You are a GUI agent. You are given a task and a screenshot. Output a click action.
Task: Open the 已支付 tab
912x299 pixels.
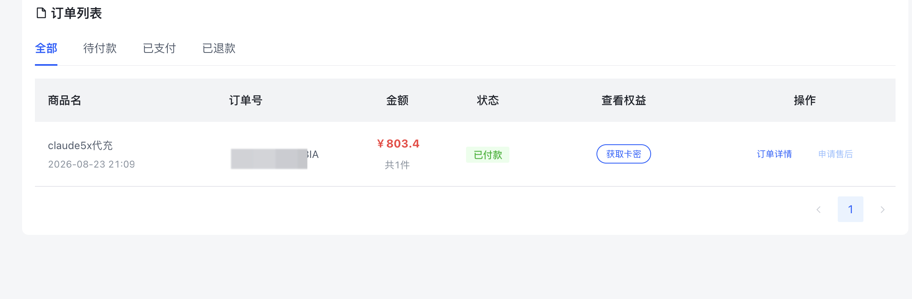159,48
